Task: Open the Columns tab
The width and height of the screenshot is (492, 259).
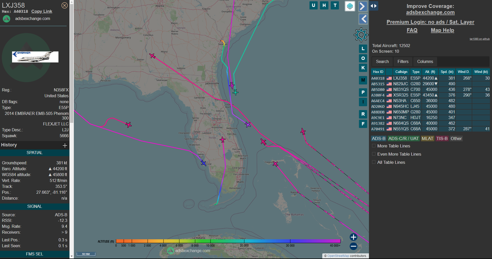Action: 425,61
